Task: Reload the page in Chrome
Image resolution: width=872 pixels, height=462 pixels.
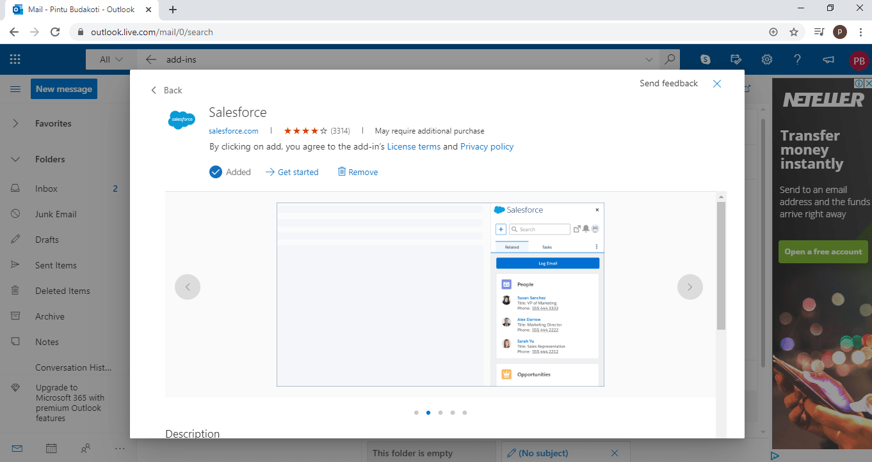Action: click(55, 32)
